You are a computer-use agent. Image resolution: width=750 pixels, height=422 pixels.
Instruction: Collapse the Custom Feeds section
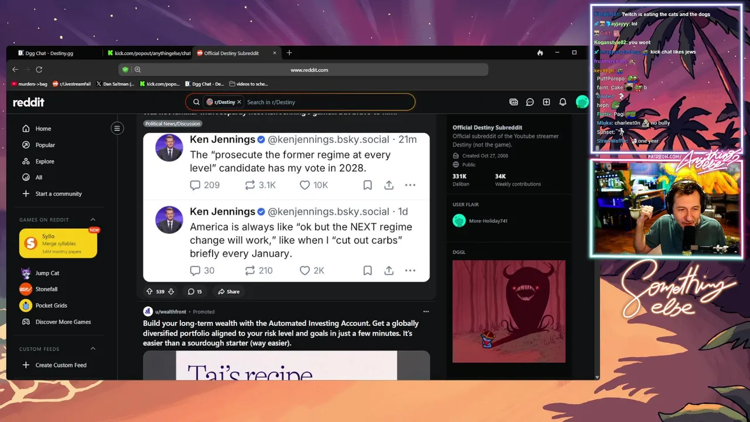93,349
